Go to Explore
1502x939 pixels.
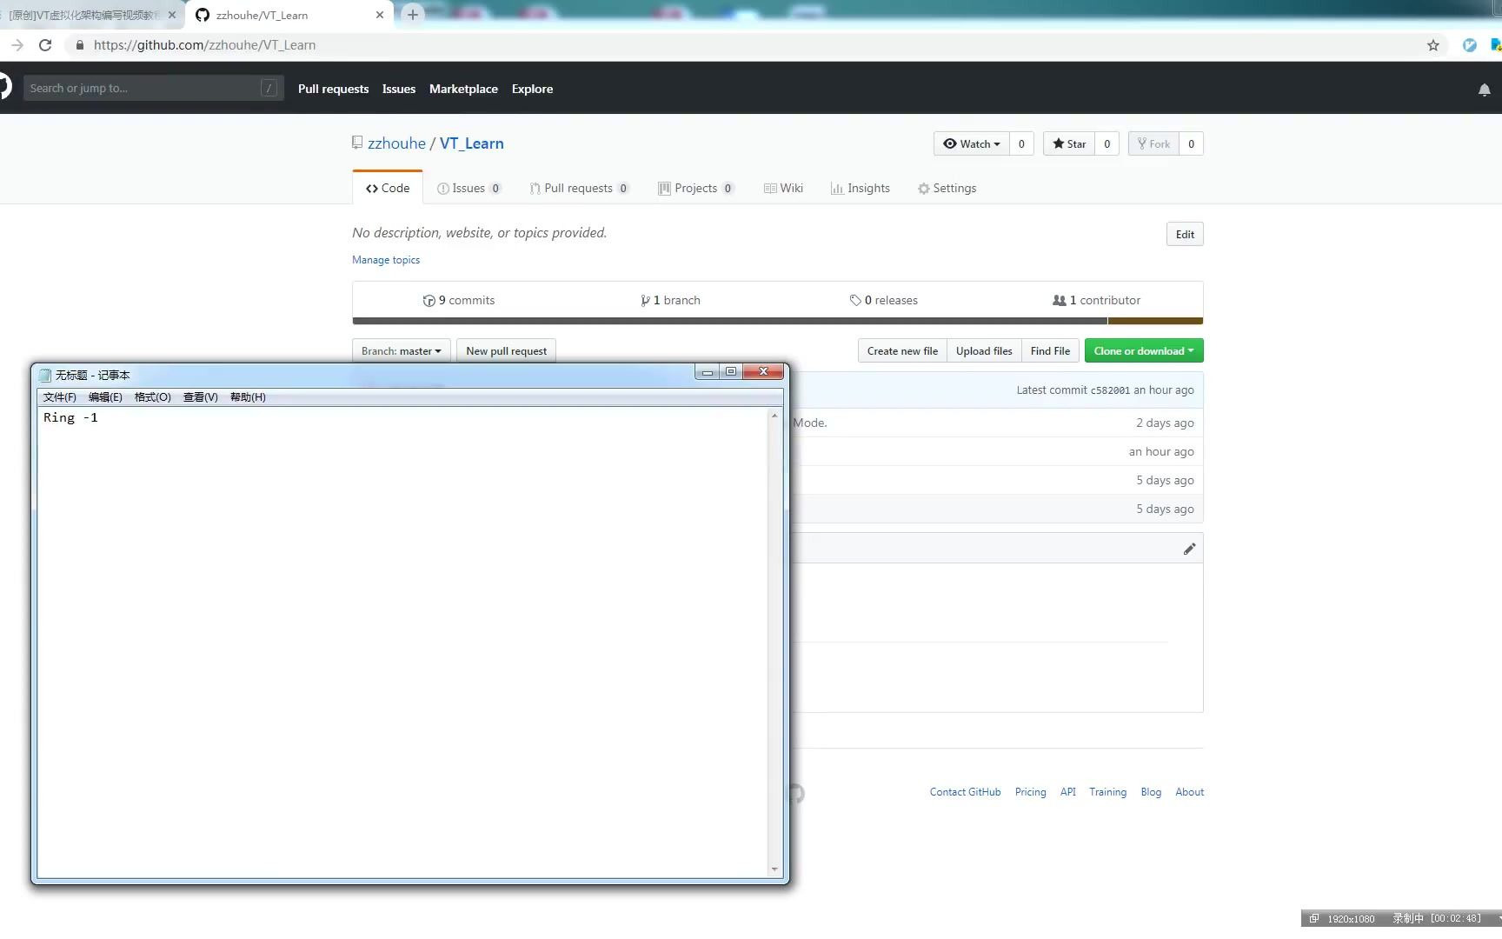tap(532, 89)
